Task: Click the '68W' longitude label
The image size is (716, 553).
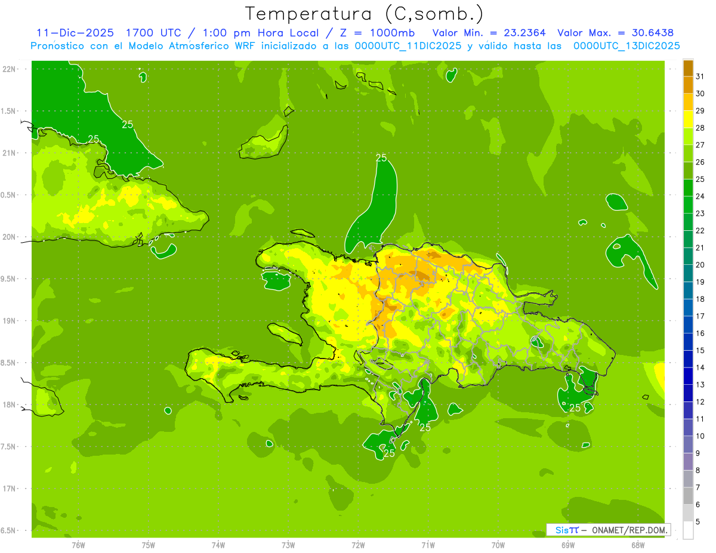Action: click(x=638, y=545)
